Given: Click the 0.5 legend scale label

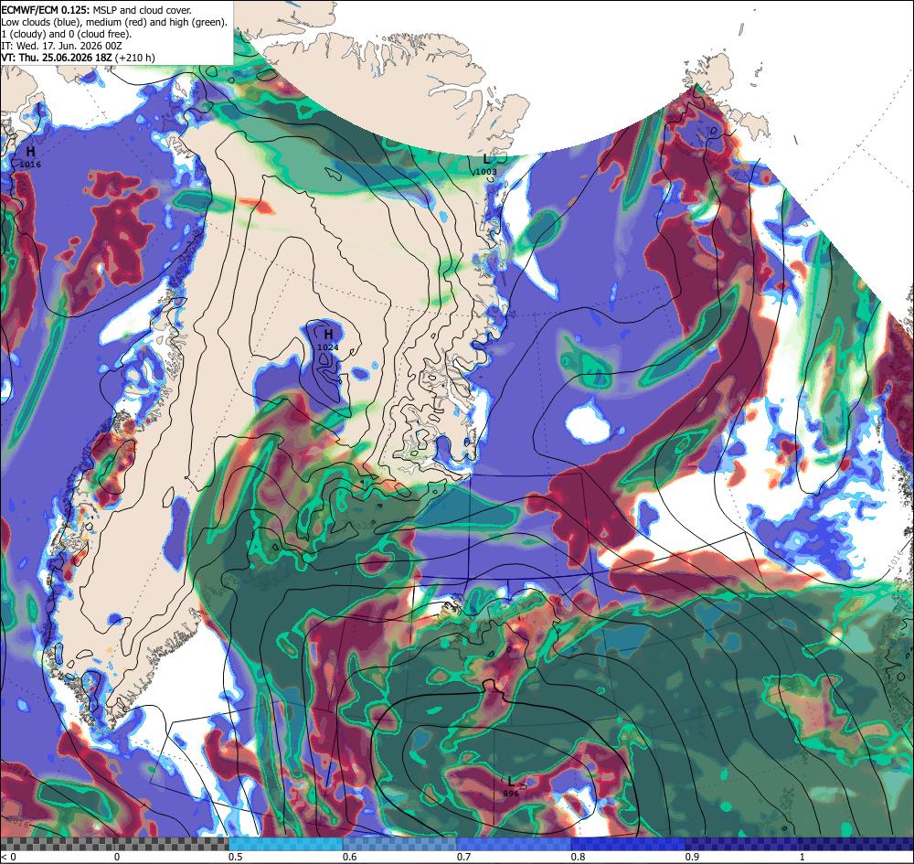Looking at the screenshot, I should pyautogui.click(x=236, y=857).
